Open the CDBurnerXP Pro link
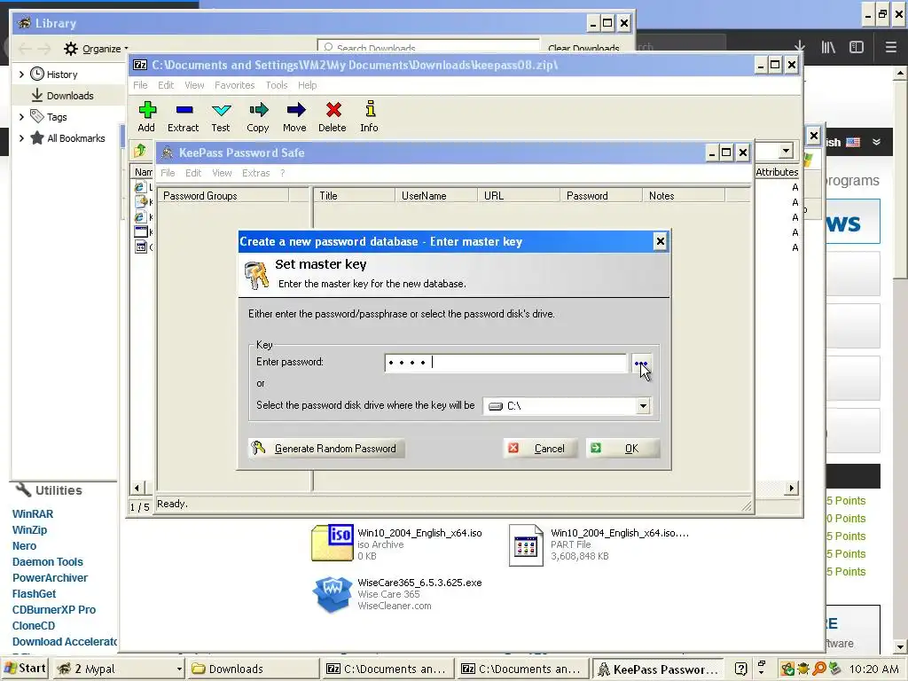The height and width of the screenshot is (681, 908). 54,610
